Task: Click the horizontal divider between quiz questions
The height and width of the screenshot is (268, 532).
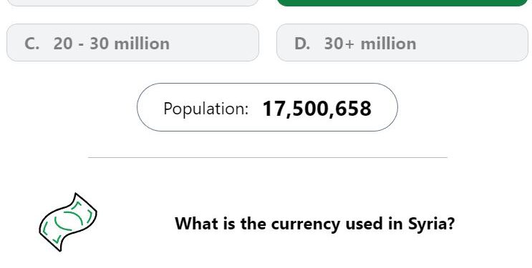Action: click(x=268, y=157)
